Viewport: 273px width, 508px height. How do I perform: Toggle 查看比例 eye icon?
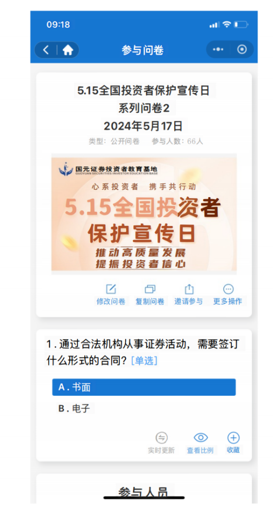201,438
